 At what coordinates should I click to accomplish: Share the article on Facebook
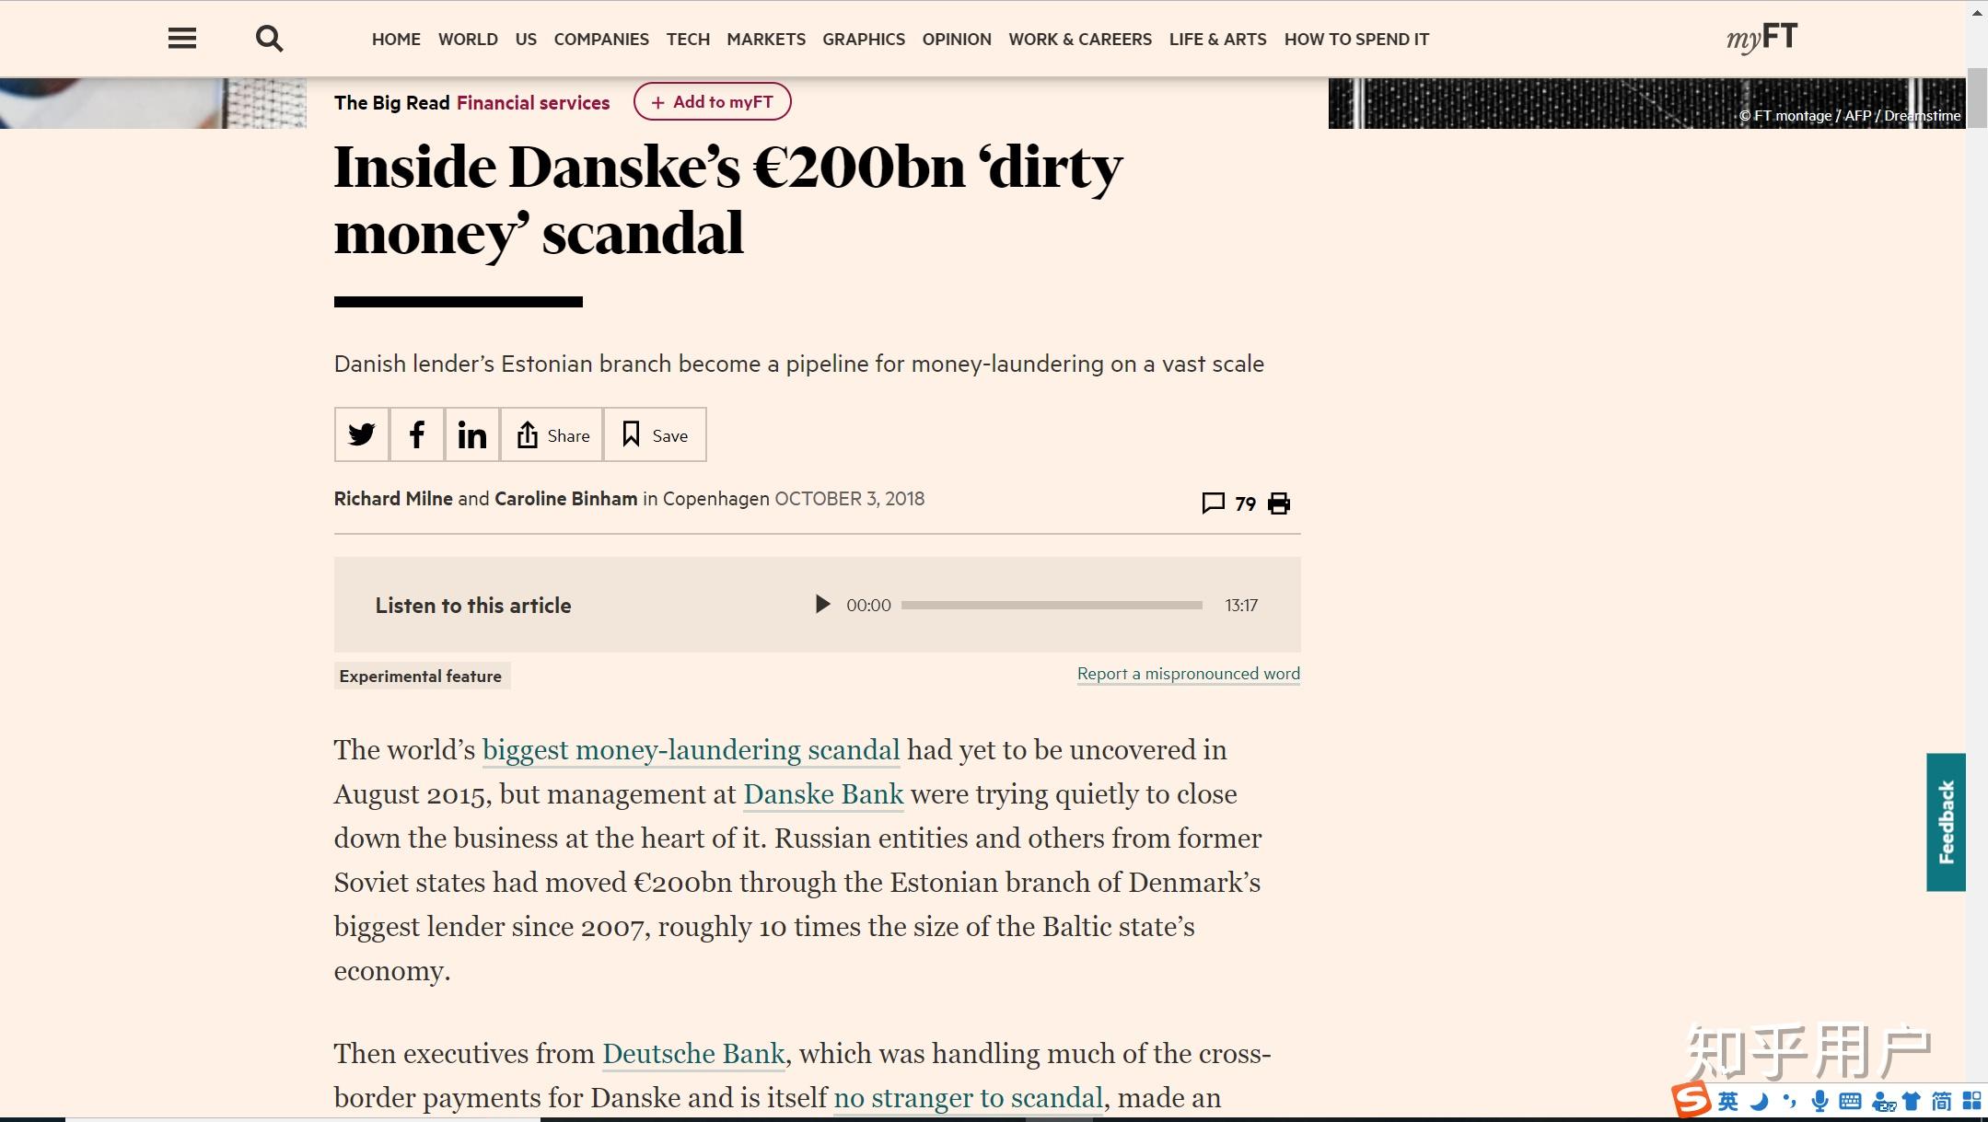(417, 434)
